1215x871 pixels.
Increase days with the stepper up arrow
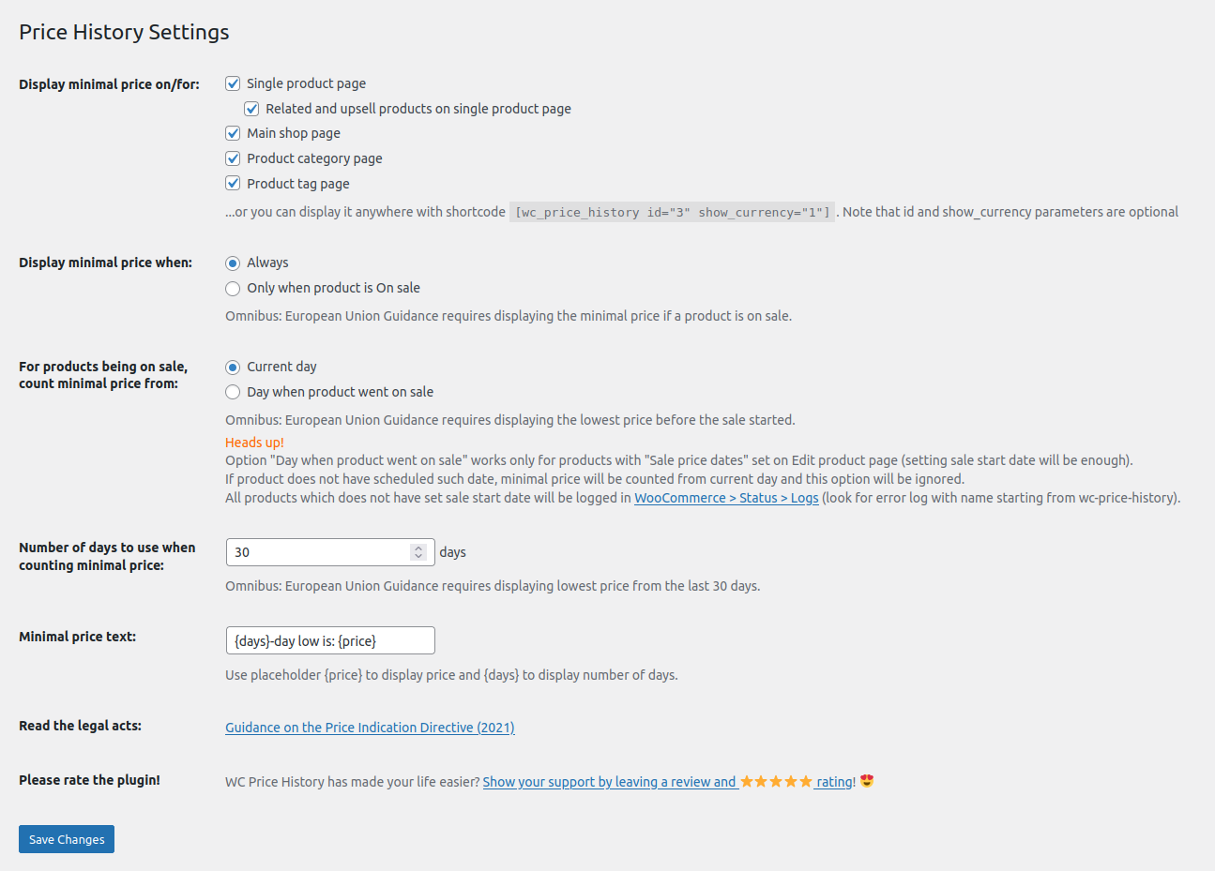pos(418,548)
